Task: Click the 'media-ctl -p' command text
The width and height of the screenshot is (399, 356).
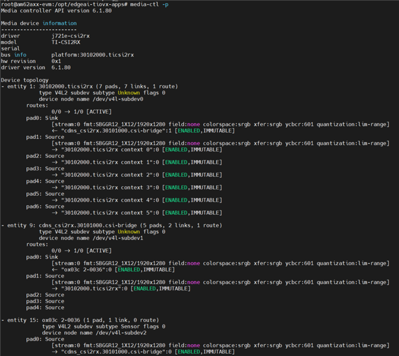Action: (149, 4)
